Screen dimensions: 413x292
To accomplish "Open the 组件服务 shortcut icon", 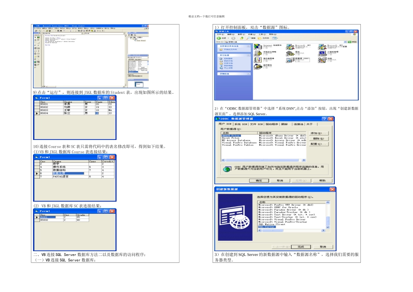I will pos(258,66).
